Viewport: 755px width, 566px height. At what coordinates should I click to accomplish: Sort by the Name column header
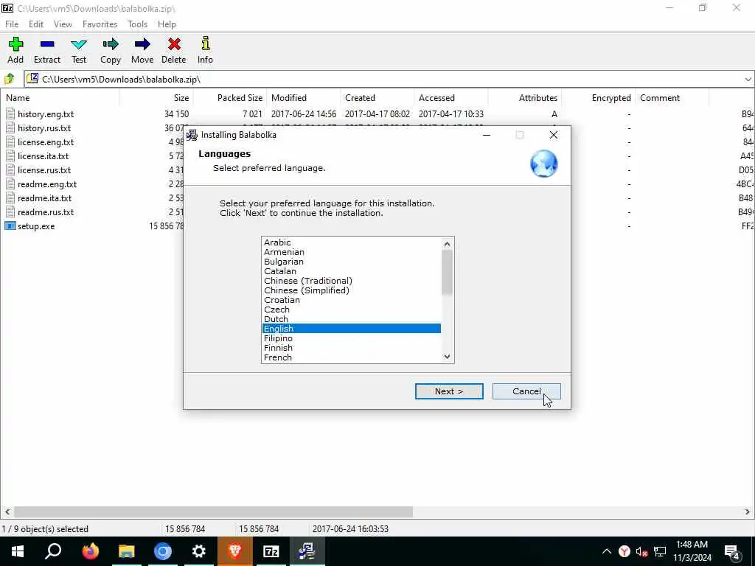coord(60,98)
